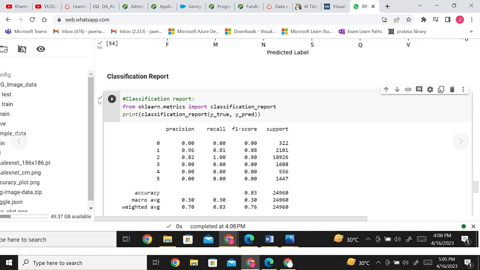Toggle the Chrome side panel
The image size is (480, 270).
448,19
